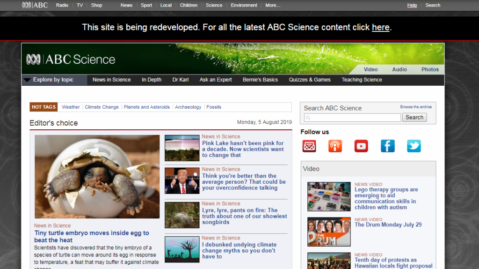
Task: Open the Tiny turtle embryo article headline
Action: point(92,237)
